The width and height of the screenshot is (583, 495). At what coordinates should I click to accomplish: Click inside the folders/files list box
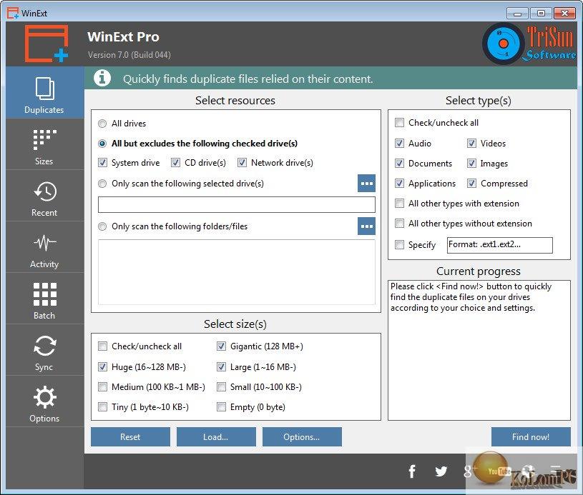[x=237, y=272]
